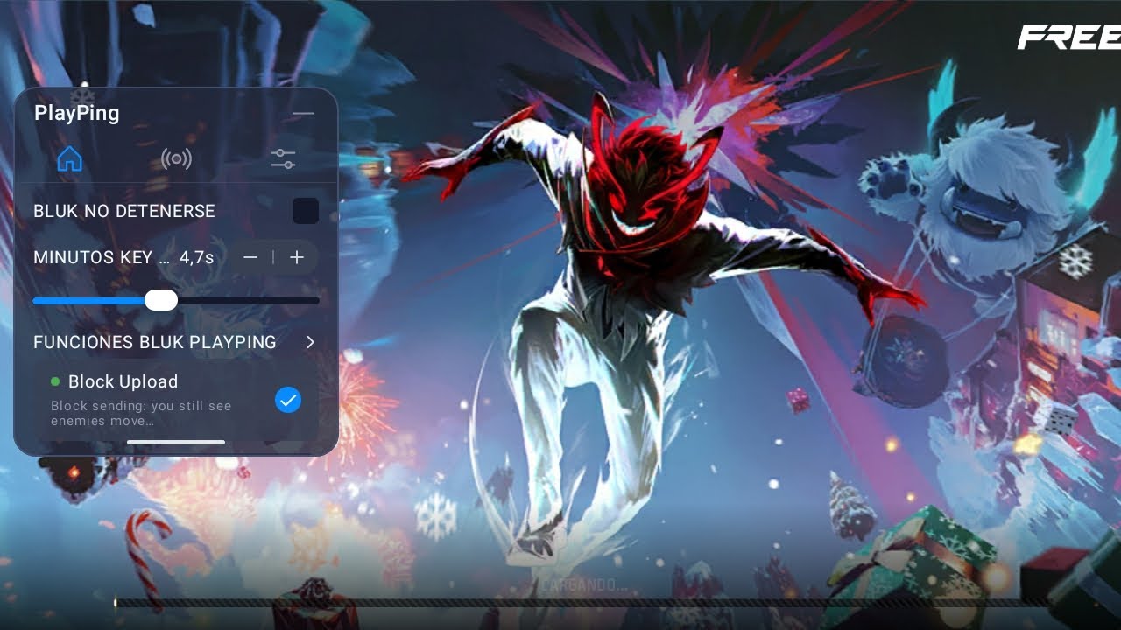
Task: Enable the BLUK NO DETENERSE checkbox
Action: point(306,211)
